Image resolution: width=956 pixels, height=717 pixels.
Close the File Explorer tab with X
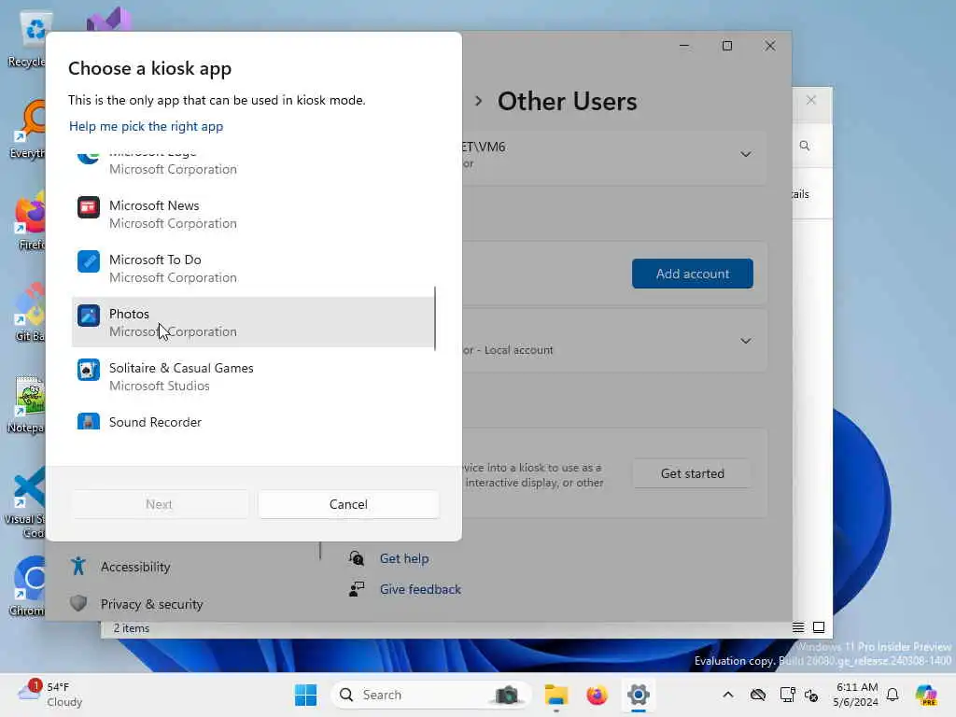point(811,100)
